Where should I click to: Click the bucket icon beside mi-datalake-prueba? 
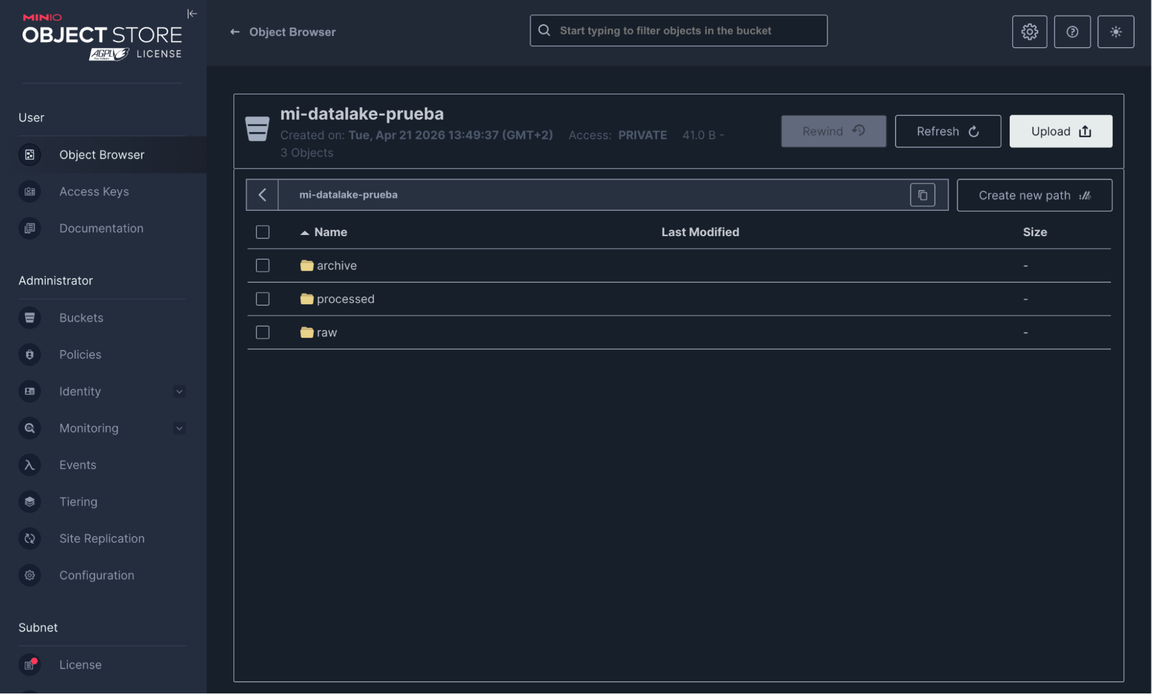(x=257, y=128)
